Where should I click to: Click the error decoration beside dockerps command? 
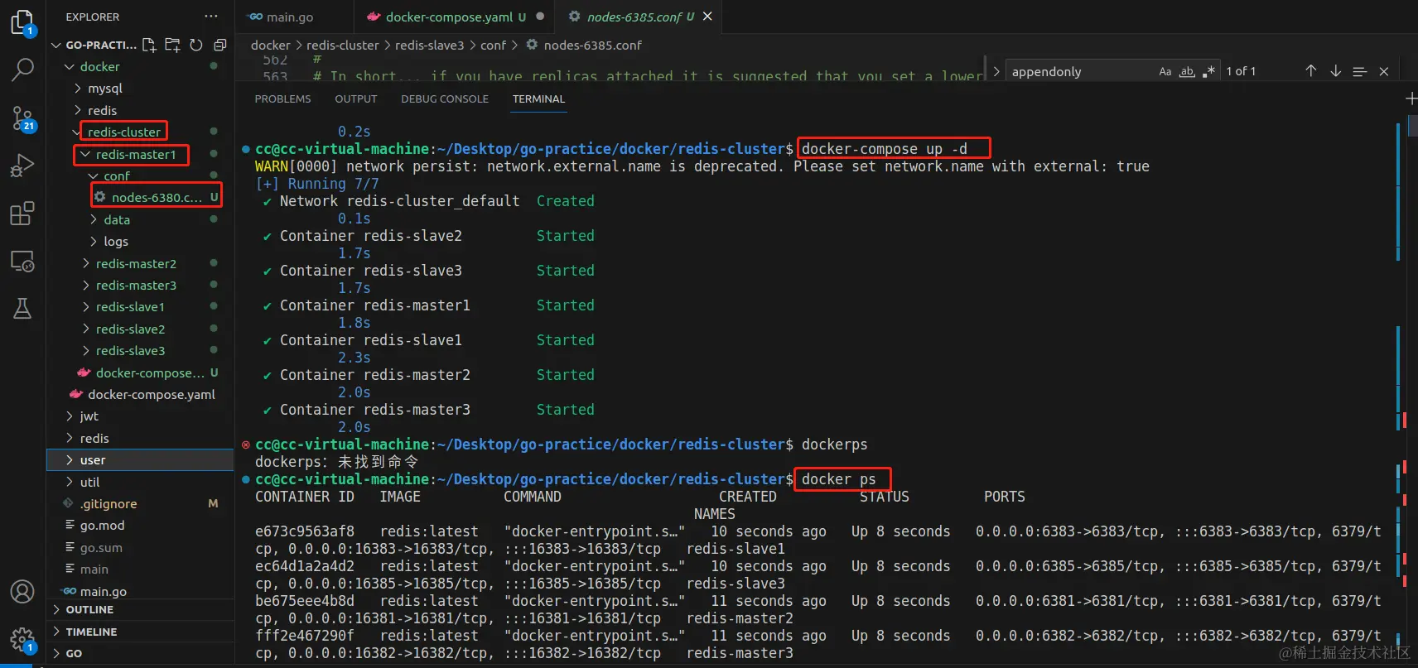(x=246, y=445)
